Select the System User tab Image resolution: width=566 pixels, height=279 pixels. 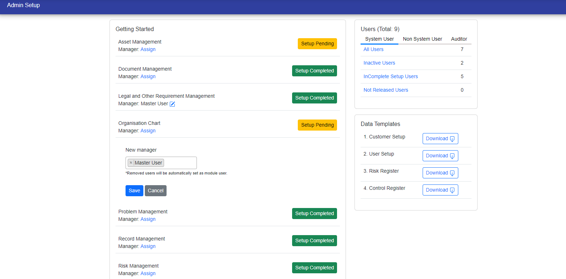pos(379,39)
